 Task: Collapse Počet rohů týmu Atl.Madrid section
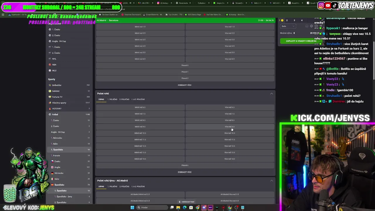coord(272,181)
